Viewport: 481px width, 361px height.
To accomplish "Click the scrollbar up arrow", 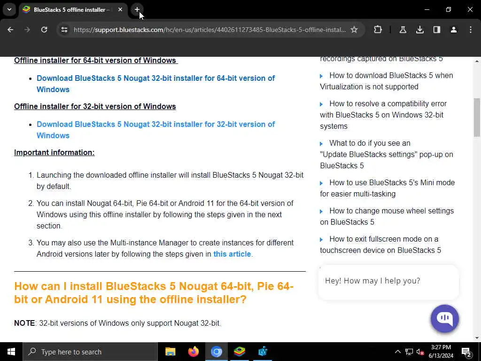I will pyautogui.click(x=477, y=62).
